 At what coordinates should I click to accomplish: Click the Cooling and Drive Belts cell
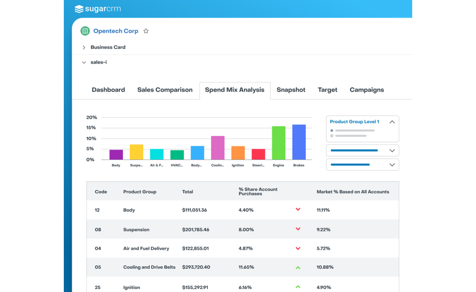149,267
